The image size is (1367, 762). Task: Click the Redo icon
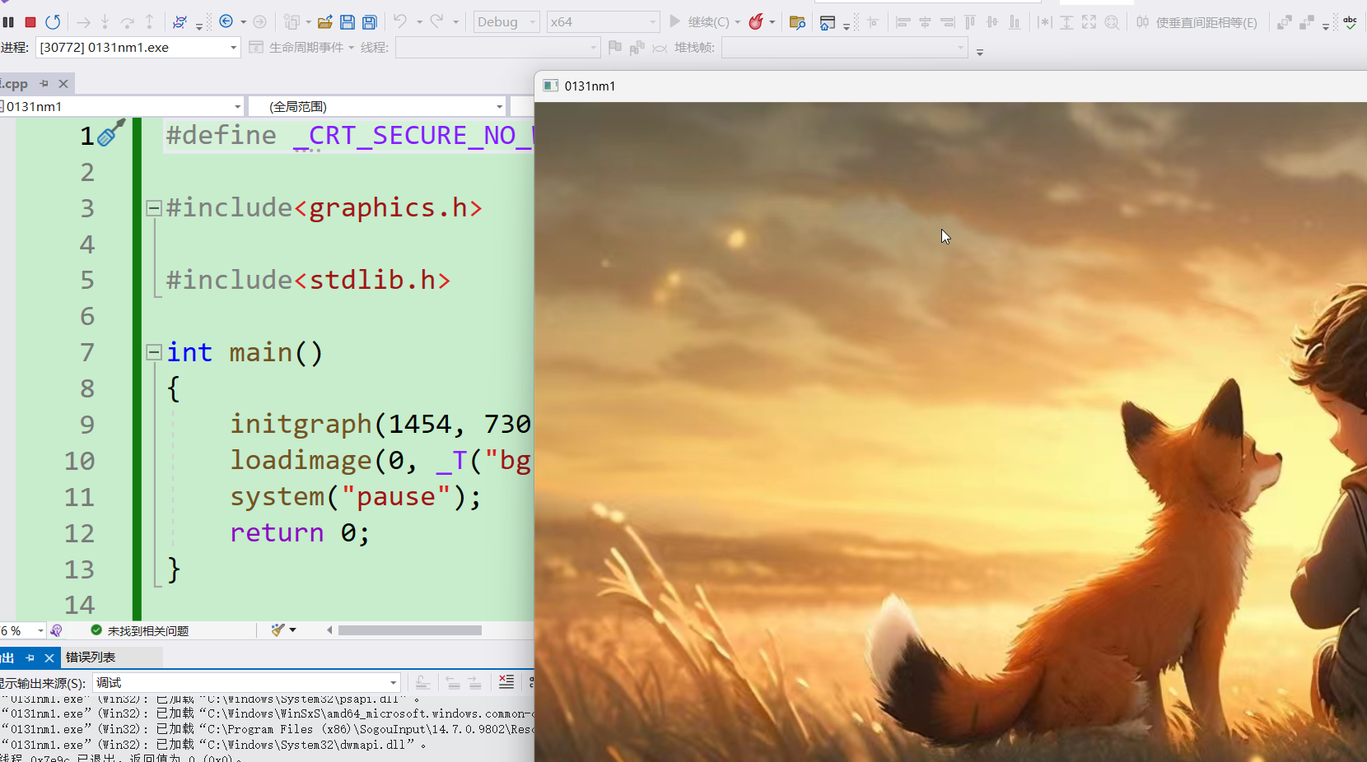[x=436, y=21]
